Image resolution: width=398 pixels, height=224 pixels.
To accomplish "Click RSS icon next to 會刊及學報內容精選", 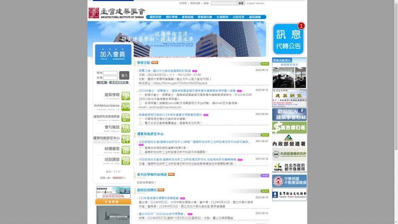I will tap(171, 174).
